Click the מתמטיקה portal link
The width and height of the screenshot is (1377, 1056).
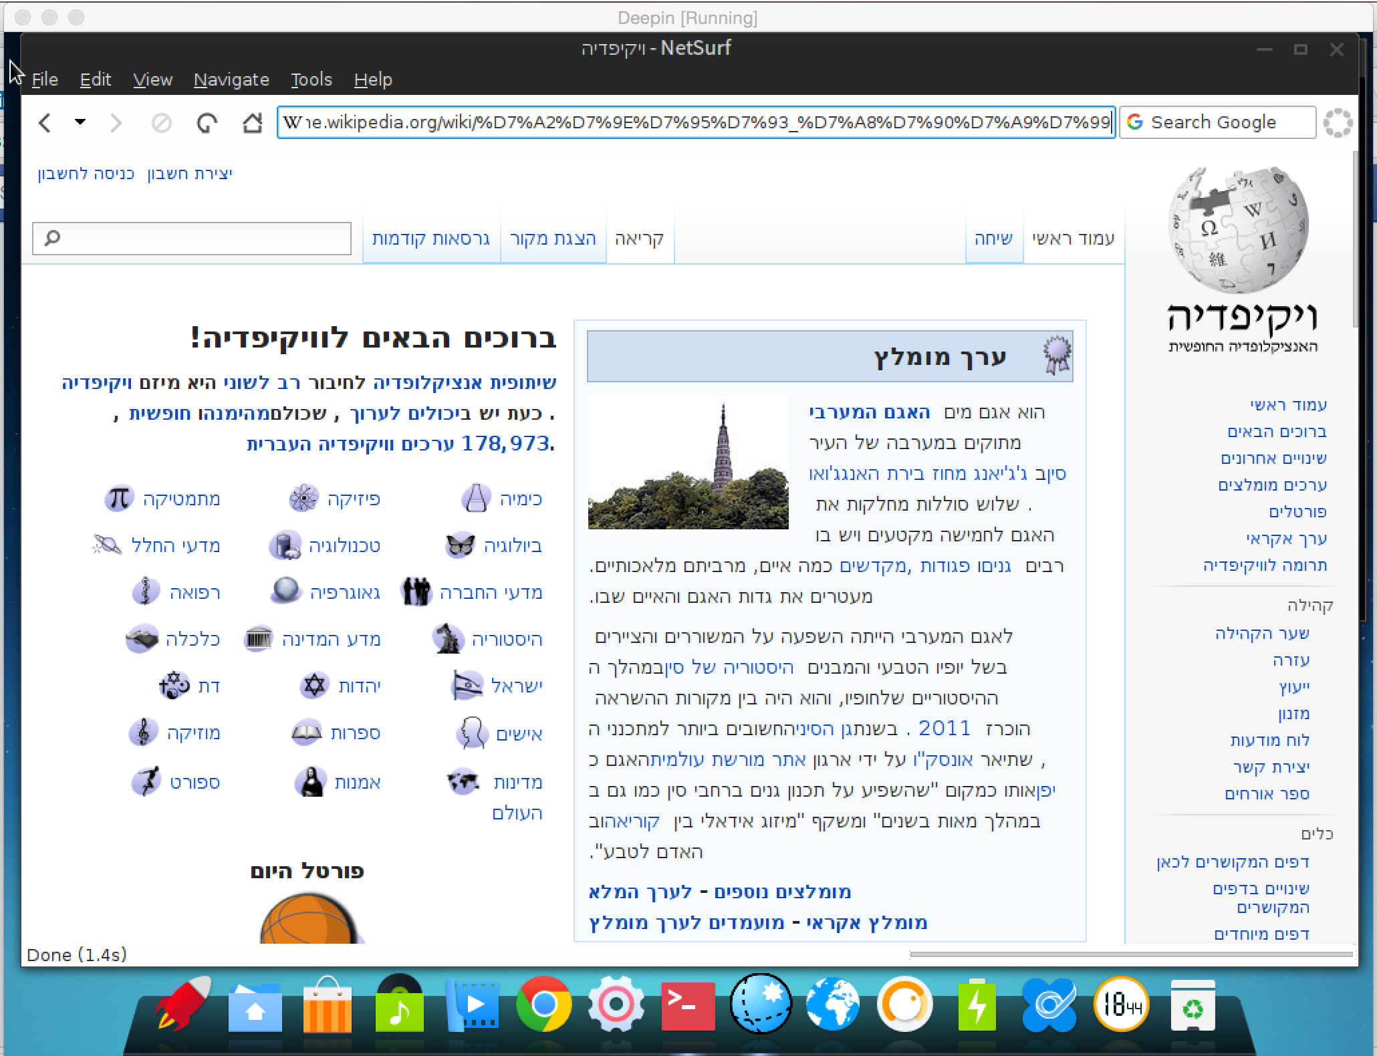181,499
